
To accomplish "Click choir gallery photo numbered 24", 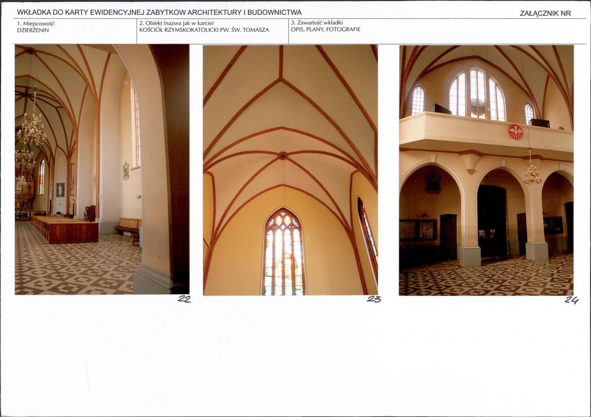I will [486, 170].
